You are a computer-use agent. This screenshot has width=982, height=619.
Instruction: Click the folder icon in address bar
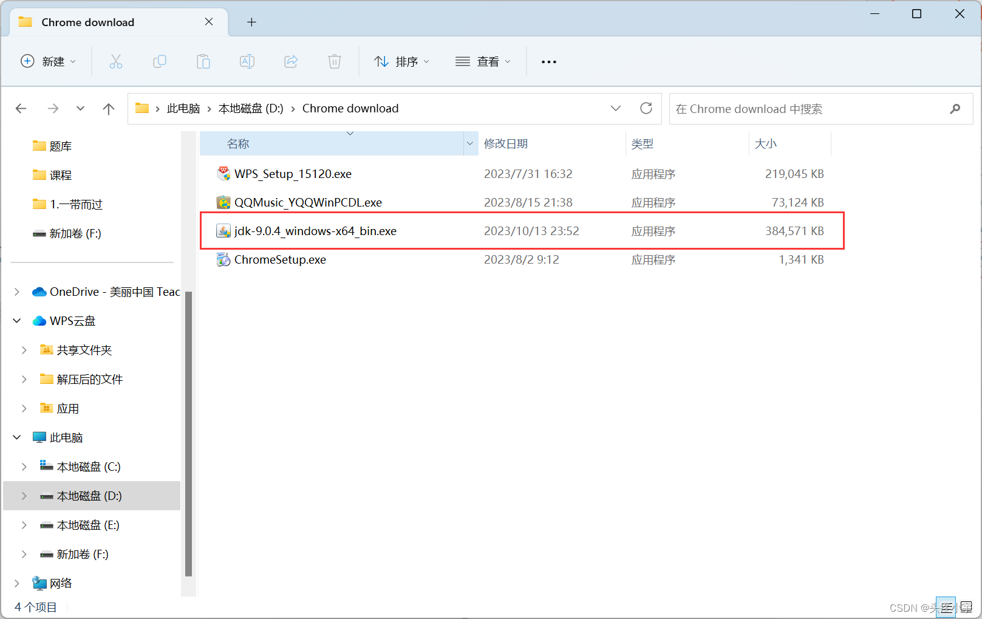[142, 108]
